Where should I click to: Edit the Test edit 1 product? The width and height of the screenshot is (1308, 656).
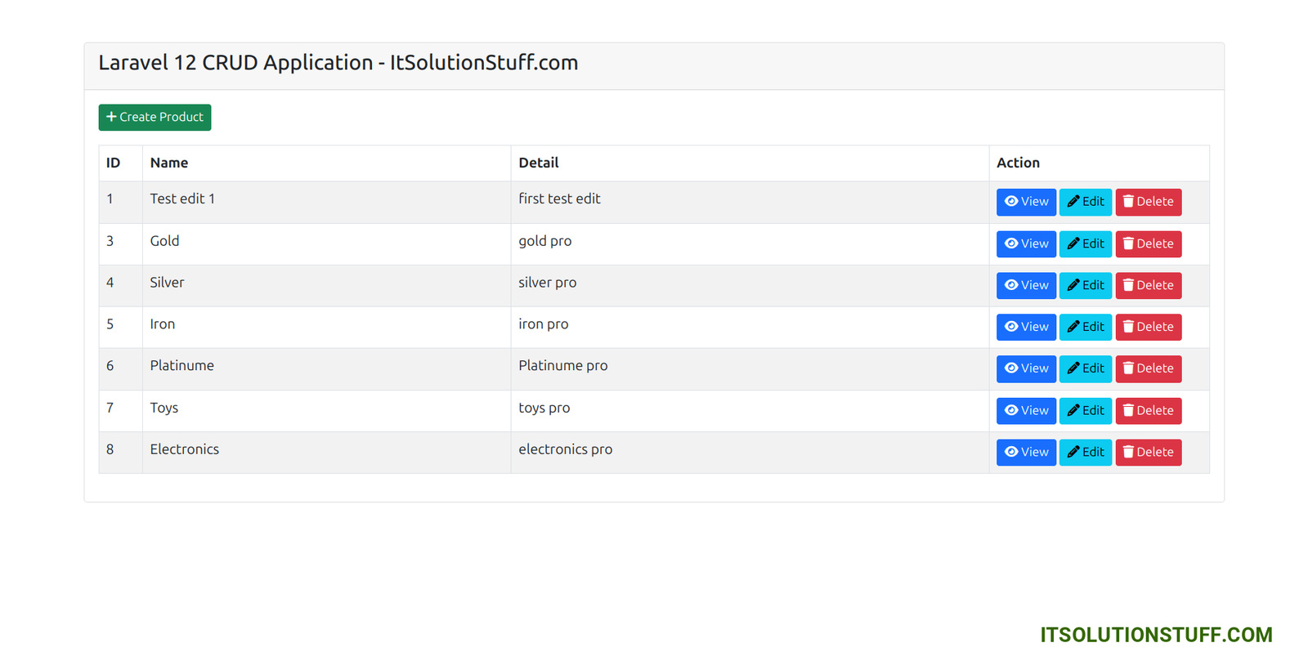(1086, 202)
